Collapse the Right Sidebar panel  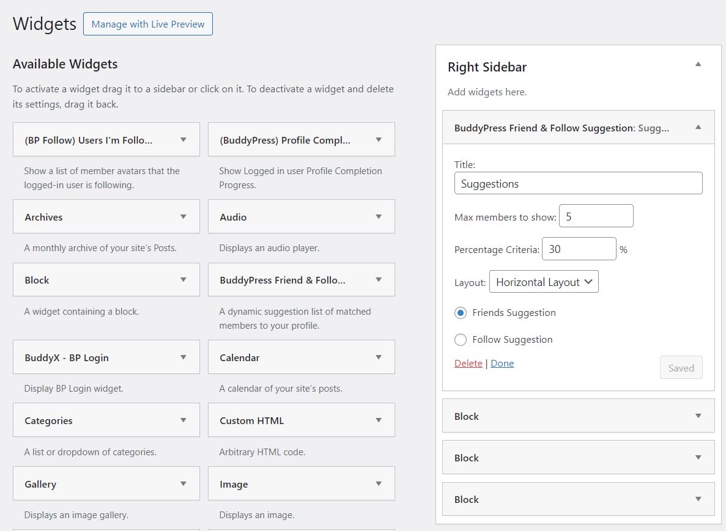[x=698, y=64]
